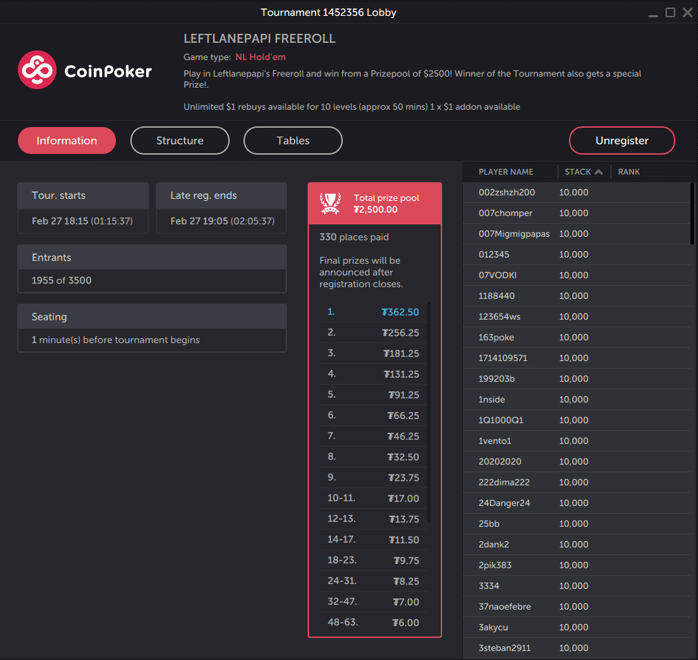698x660 pixels.
Task: Maximize the tournament lobby window
Action: tap(670, 12)
